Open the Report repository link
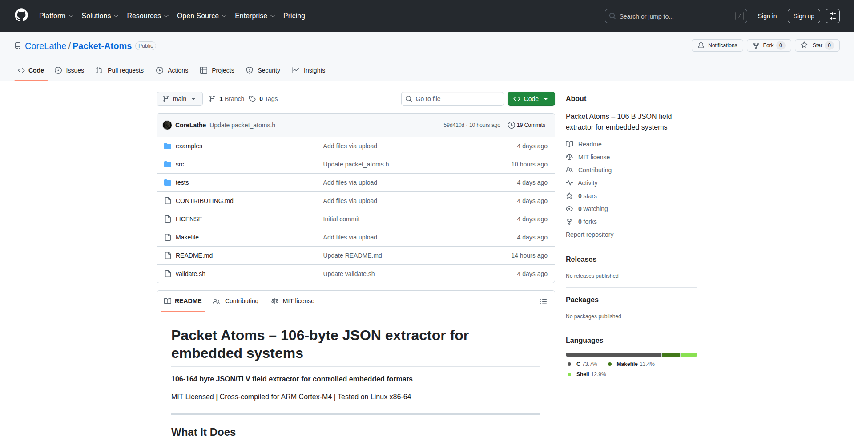The width and height of the screenshot is (854, 442). 589,235
